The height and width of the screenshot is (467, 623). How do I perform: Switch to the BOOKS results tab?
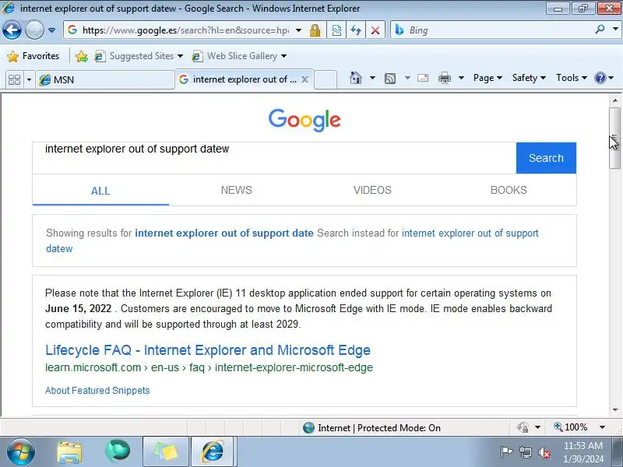click(509, 190)
